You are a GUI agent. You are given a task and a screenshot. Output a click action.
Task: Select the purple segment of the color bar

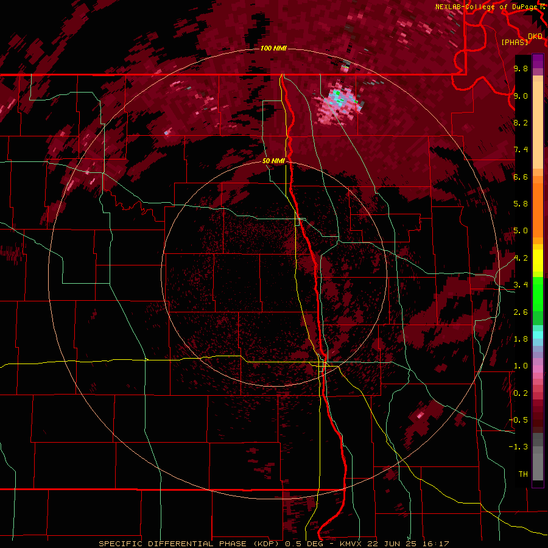(x=538, y=61)
